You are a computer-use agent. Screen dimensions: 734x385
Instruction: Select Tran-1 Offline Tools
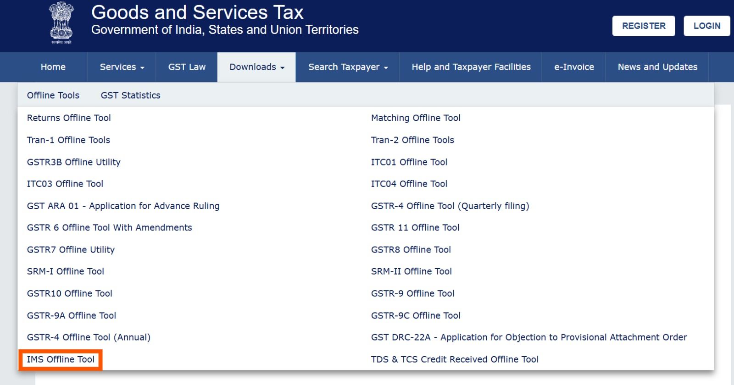click(x=68, y=140)
